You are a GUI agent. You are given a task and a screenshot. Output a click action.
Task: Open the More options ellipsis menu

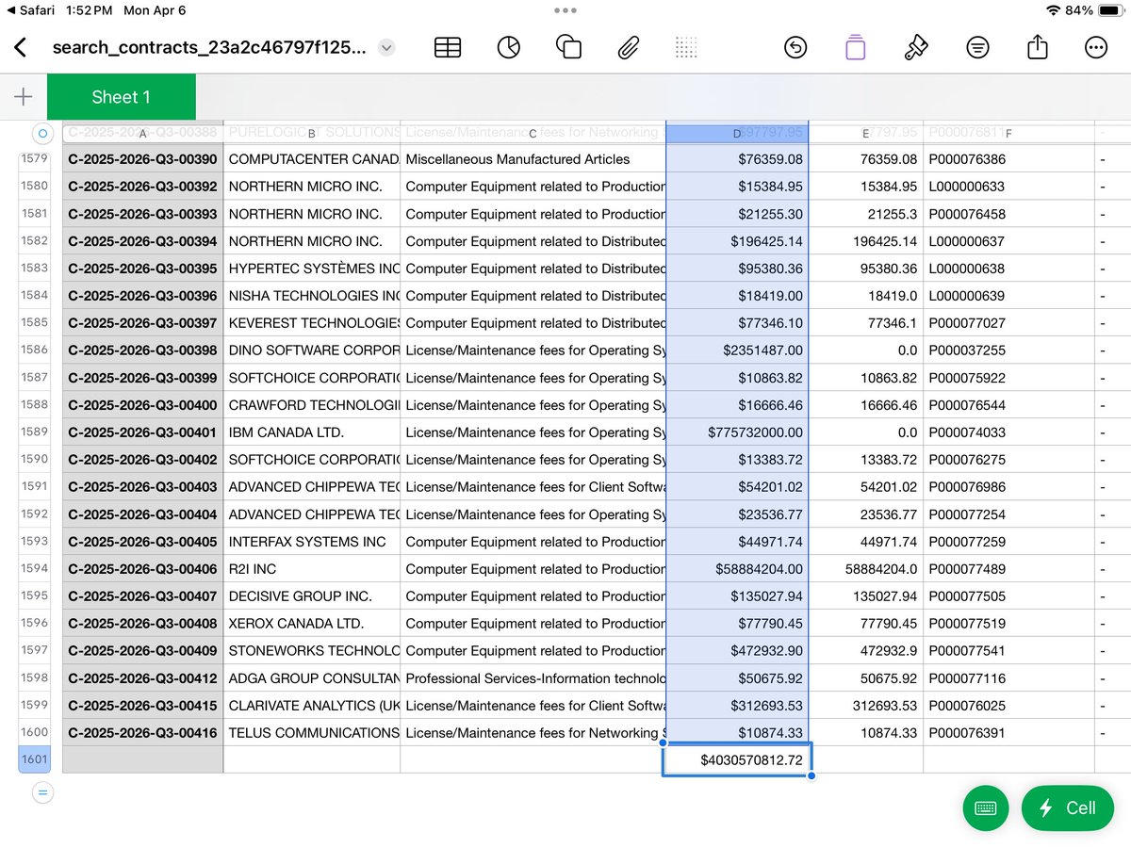[1096, 48]
